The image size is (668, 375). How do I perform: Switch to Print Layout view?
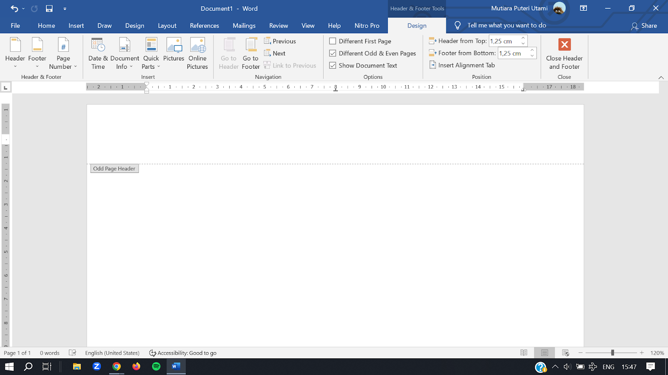click(544, 353)
